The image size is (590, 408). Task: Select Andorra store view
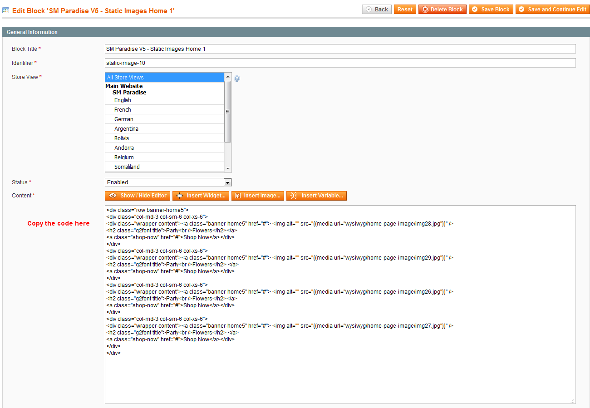tap(165, 148)
